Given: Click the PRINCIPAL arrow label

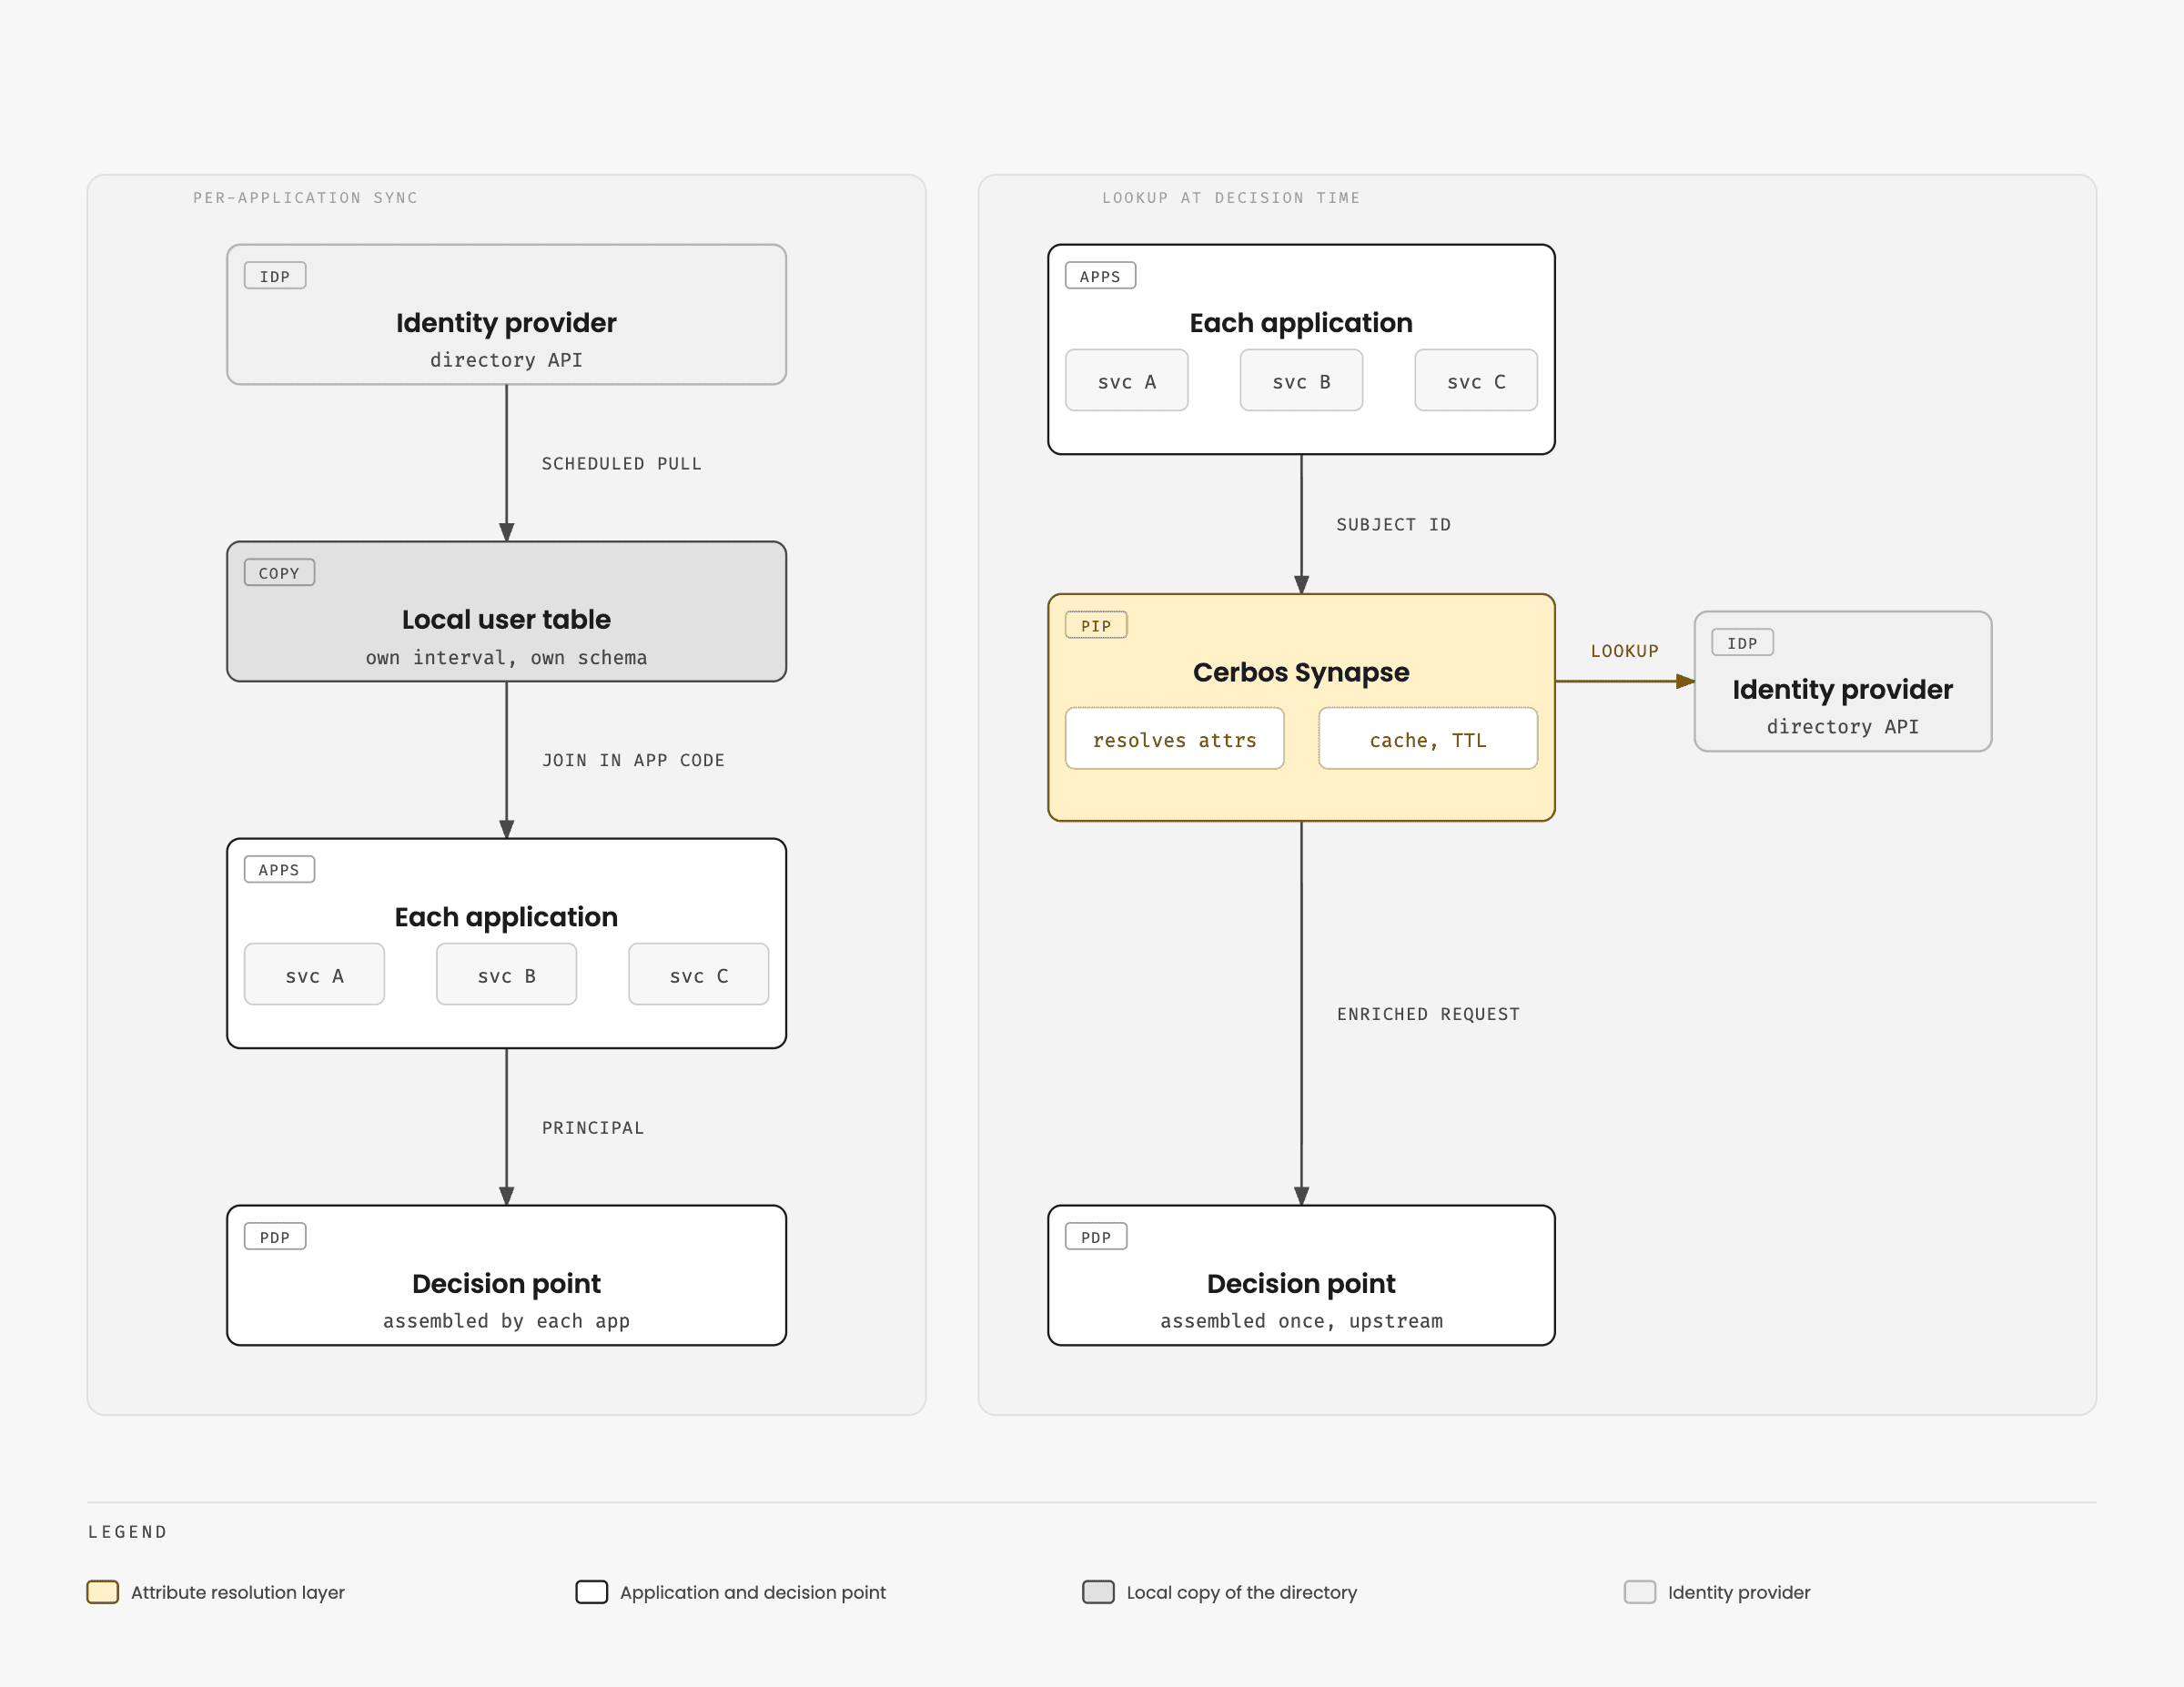Looking at the screenshot, I should [x=593, y=1128].
